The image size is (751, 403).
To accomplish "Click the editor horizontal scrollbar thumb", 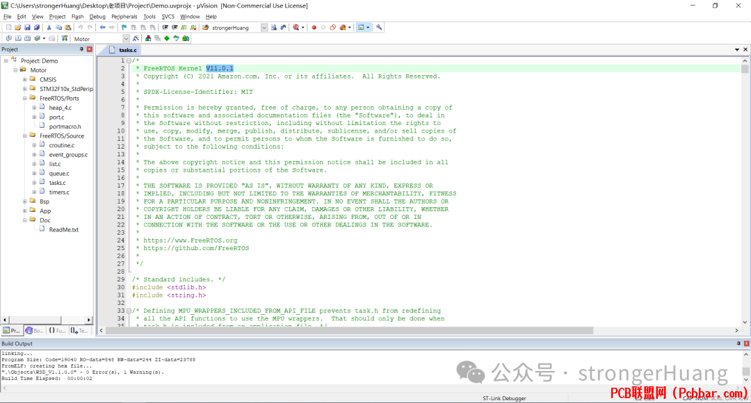I will pyautogui.click(x=349, y=330).
